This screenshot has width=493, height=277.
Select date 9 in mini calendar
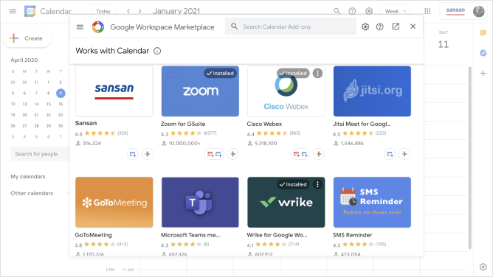(61, 93)
